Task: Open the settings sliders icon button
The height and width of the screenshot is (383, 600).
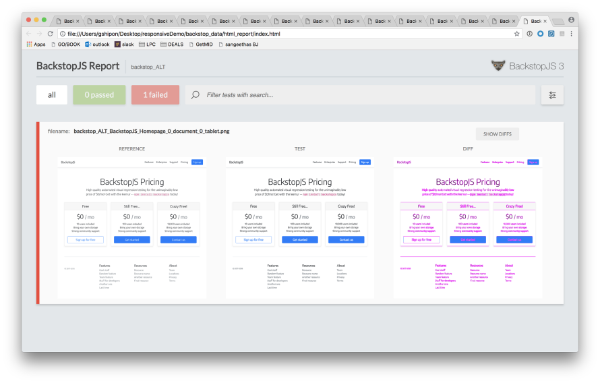Action: [x=552, y=95]
